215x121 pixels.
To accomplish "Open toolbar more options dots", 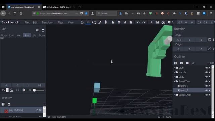I will (x=173, y=22).
